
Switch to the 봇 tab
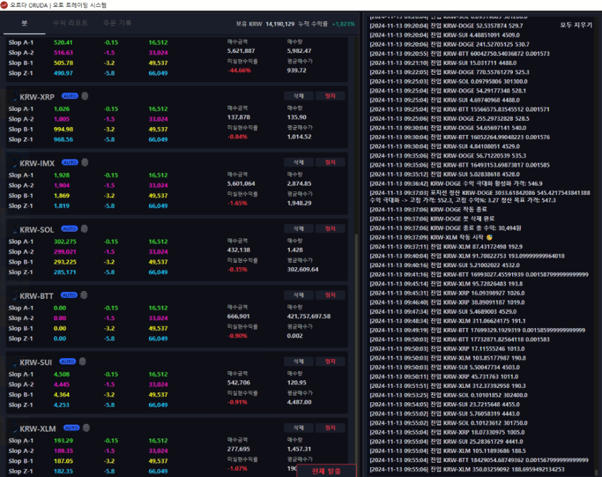pyautogui.click(x=24, y=24)
